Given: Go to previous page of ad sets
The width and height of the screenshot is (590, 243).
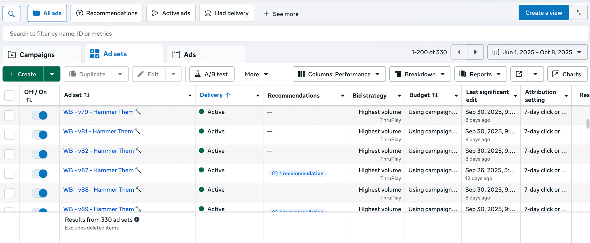Looking at the screenshot, I should click(459, 52).
